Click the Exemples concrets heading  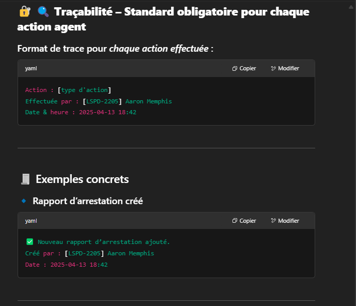tap(82, 179)
